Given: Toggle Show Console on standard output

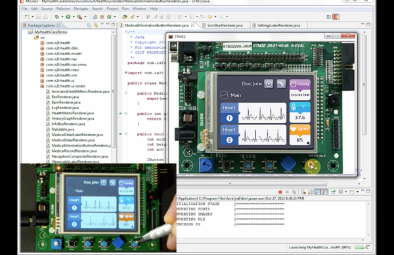Looking at the screenshot, I should (x=318, y=192).
